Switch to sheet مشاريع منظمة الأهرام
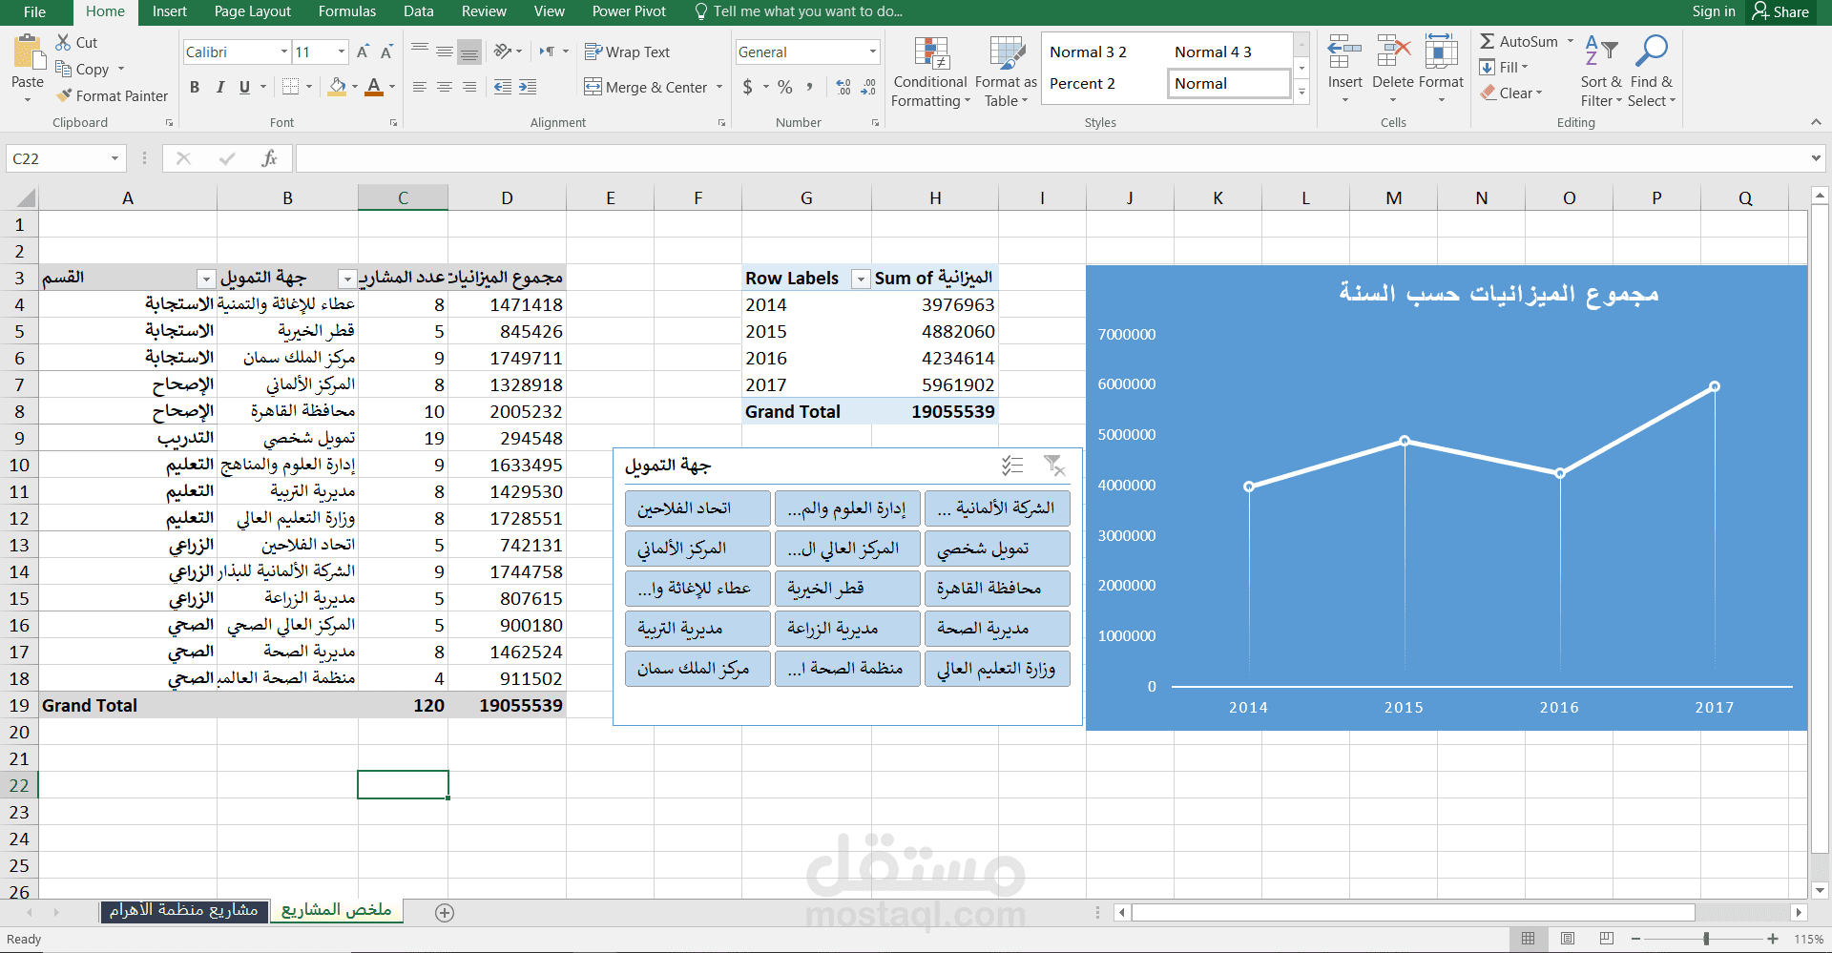The width and height of the screenshot is (1832, 953). [184, 911]
